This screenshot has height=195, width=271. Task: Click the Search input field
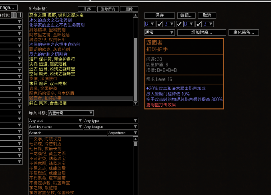pos(68,133)
